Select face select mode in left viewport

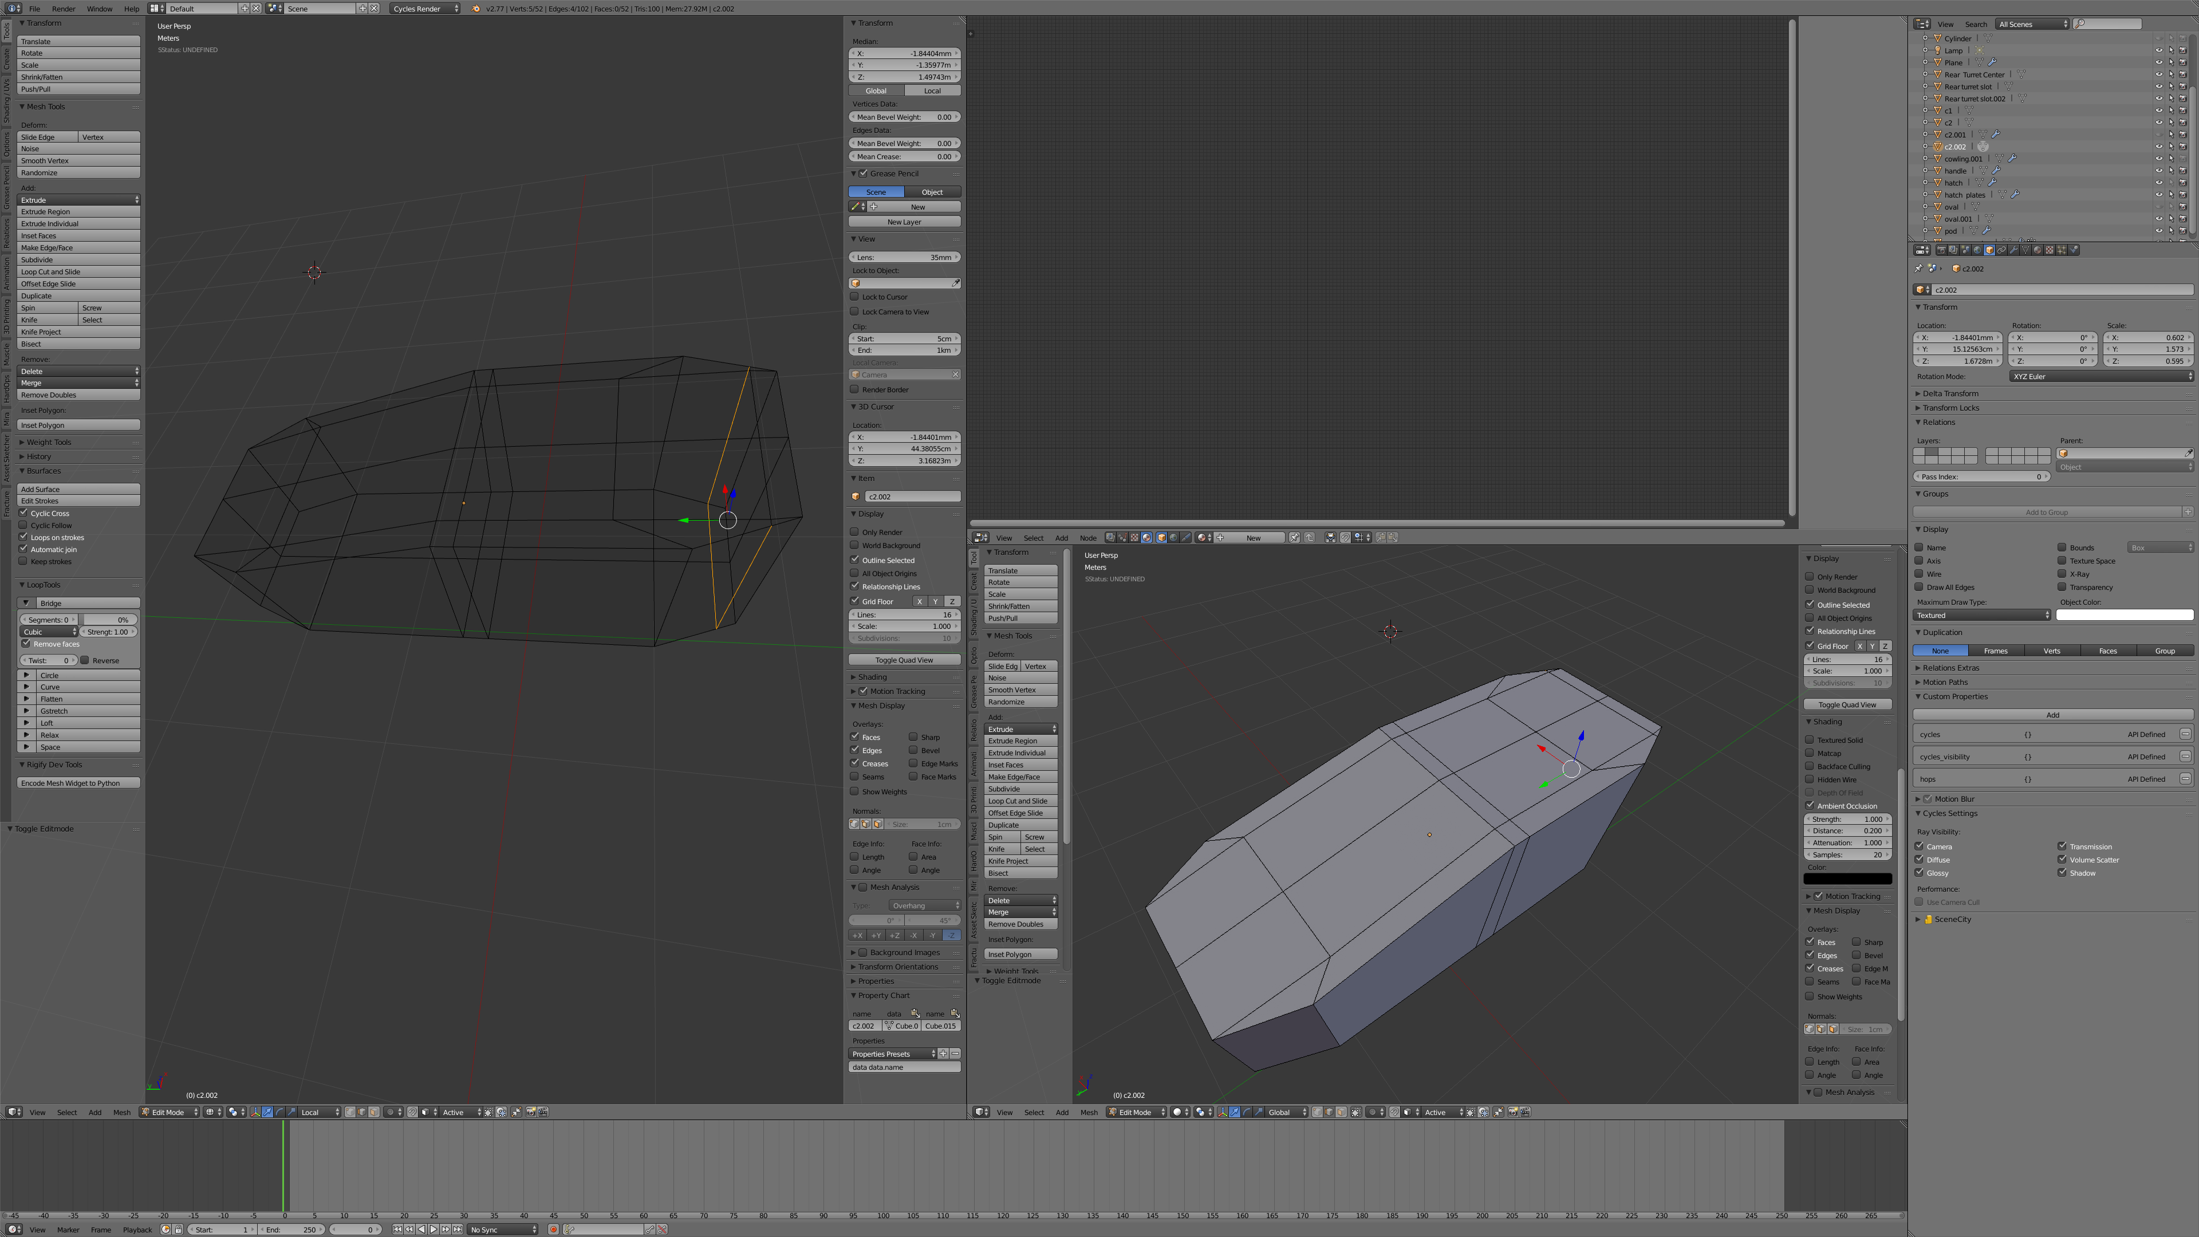point(374,1112)
